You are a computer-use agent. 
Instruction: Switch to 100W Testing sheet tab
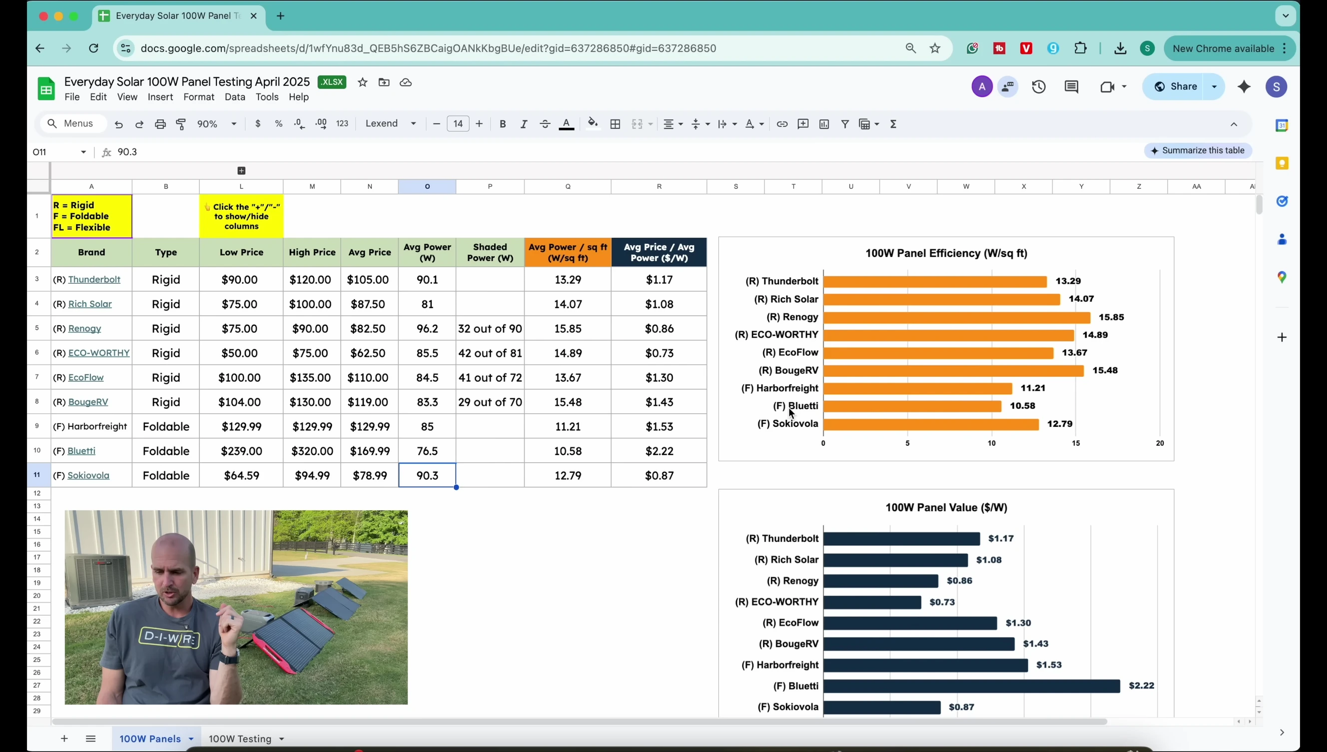pos(240,739)
